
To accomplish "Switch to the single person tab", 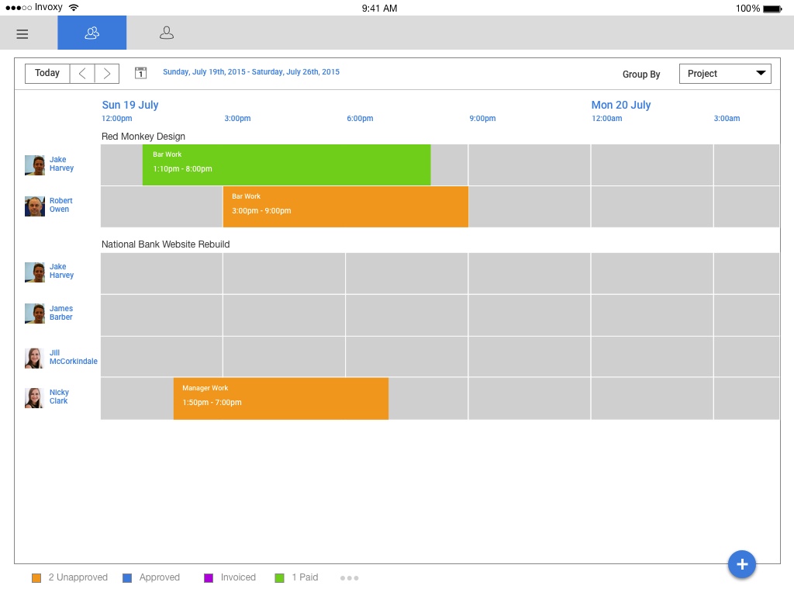I will [x=166, y=33].
